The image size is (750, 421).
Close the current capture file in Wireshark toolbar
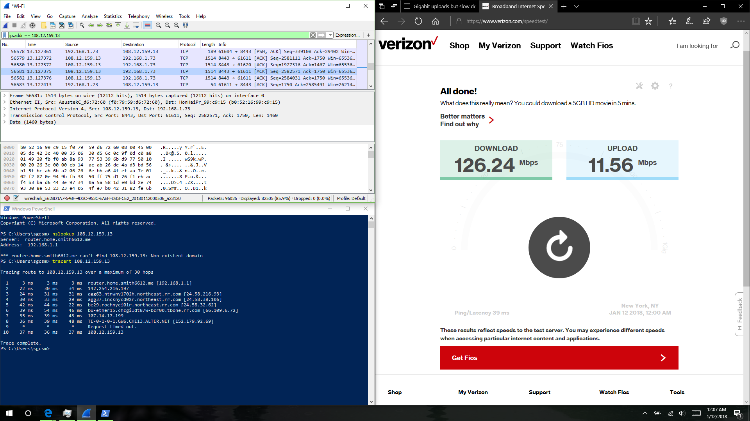point(62,25)
